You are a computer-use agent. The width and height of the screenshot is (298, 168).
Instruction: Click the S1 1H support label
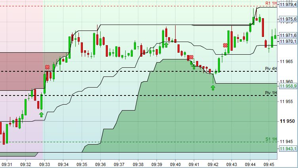271,139
